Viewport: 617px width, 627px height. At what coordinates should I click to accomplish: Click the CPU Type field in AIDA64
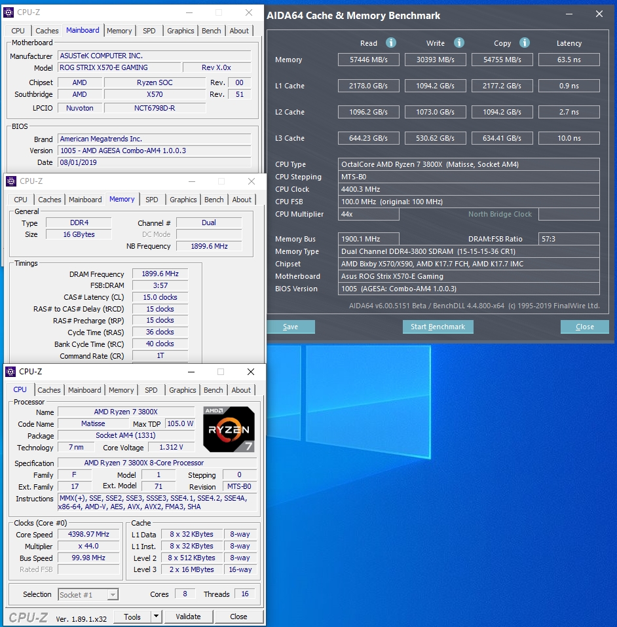468,164
